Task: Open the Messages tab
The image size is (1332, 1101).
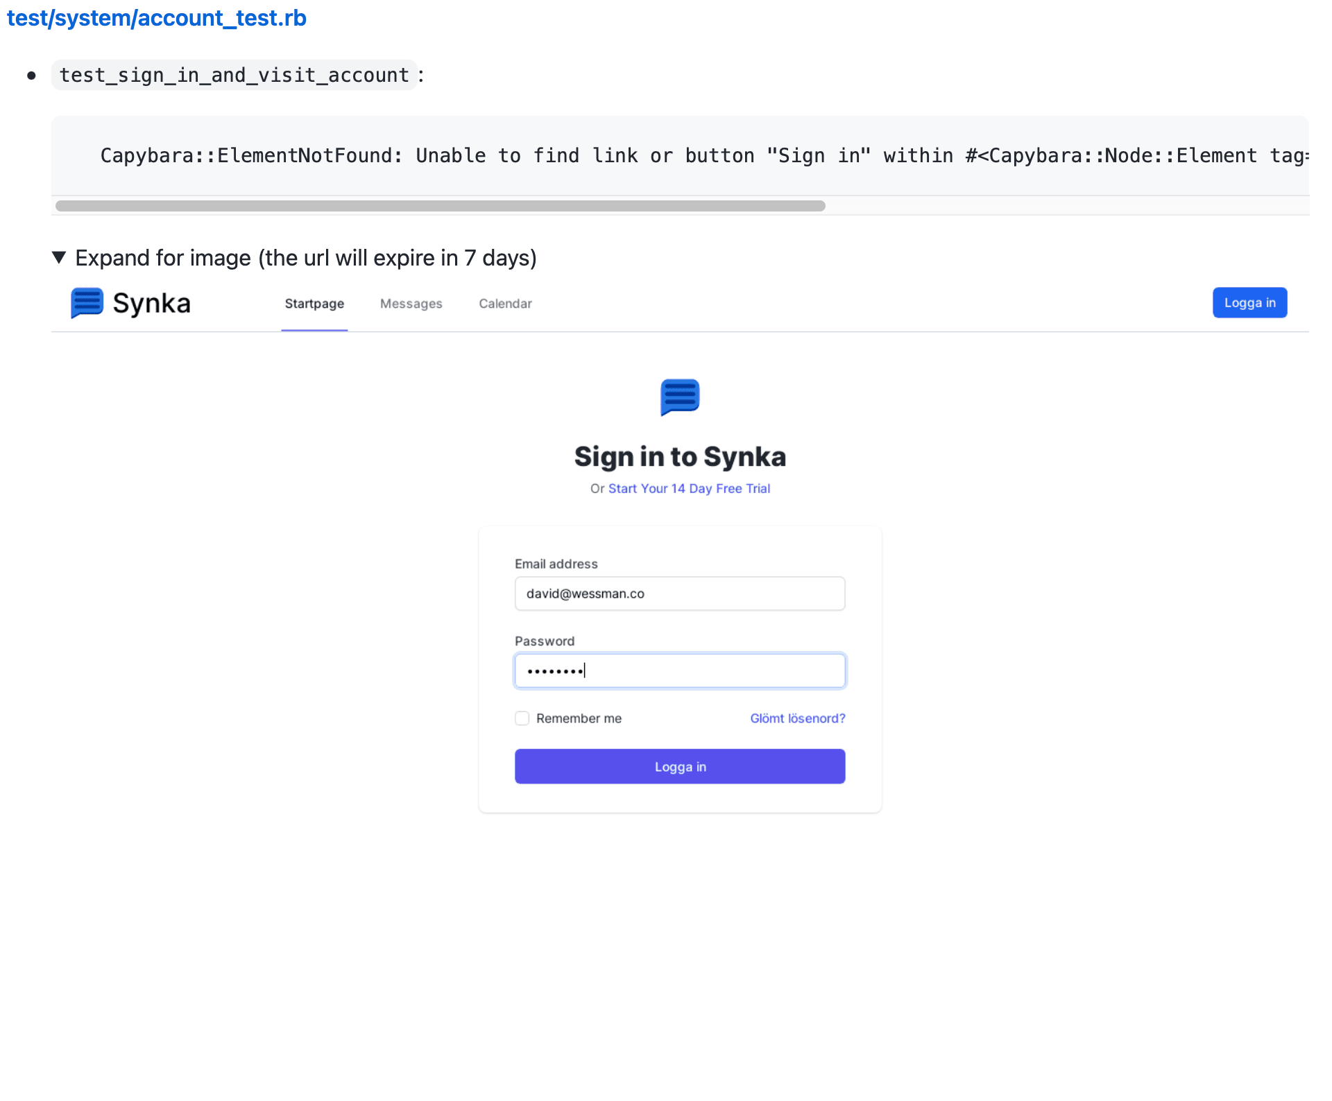Action: tap(411, 303)
